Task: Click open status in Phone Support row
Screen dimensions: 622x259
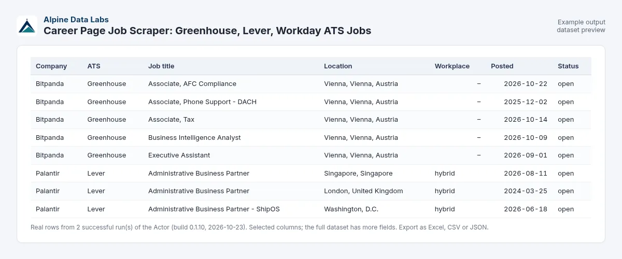Action: [566, 102]
